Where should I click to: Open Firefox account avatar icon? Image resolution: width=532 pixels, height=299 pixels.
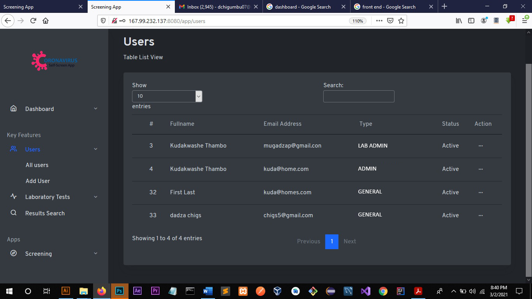click(x=484, y=21)
